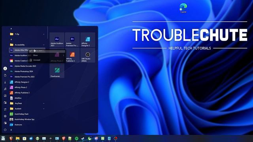
Task: Click the 'B' section letter header
Action: 11,130
